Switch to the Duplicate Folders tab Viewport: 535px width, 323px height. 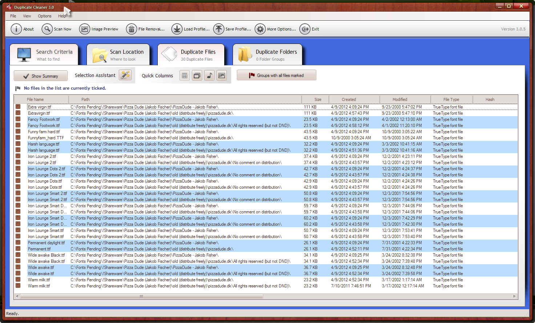[267, 55]
